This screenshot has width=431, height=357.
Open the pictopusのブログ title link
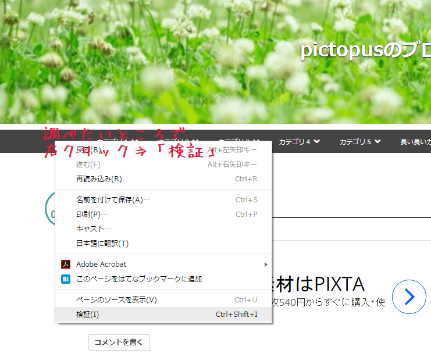point(365,51)
